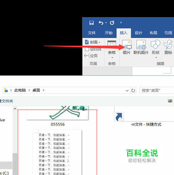Insert icons using the 图标 button
Screen dimensions: 174x175
pyautogui.click(x=168, y=47)
